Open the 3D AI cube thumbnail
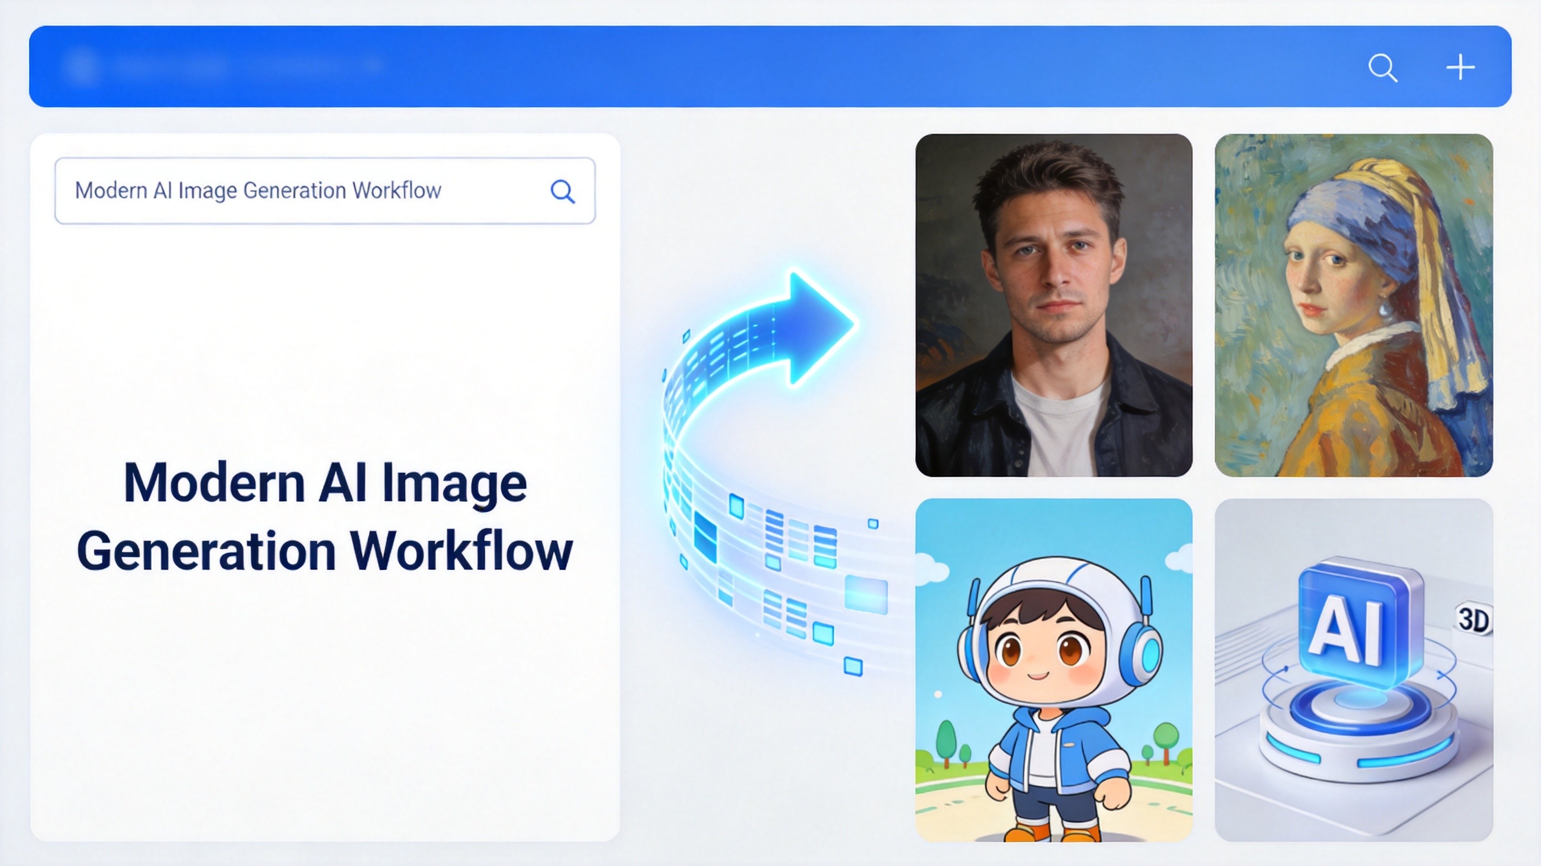The height and width of the screenshot is (866, 1541). click(x=1354, y=670)
